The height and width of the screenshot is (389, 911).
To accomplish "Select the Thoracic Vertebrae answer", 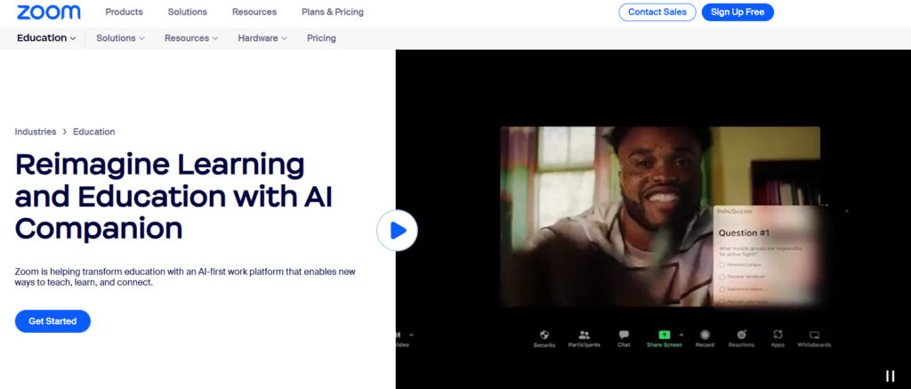I will click(722, 277).
